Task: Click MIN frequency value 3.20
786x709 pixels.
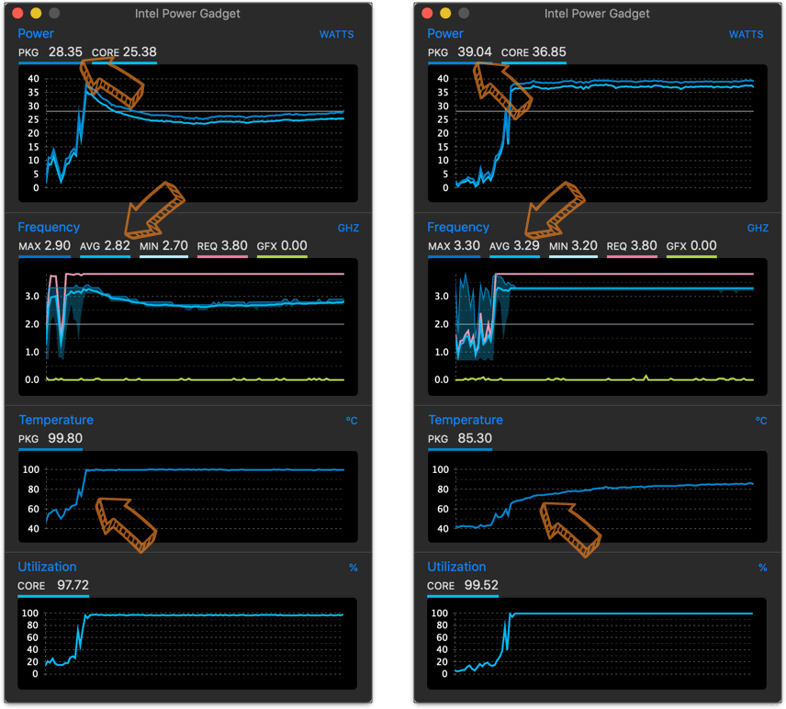Action: point(585,246)
